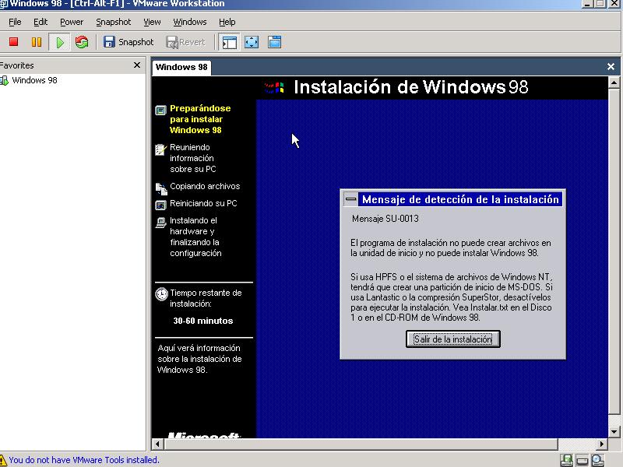Click the dialog title Mensaje de detección

click(460, 199)
